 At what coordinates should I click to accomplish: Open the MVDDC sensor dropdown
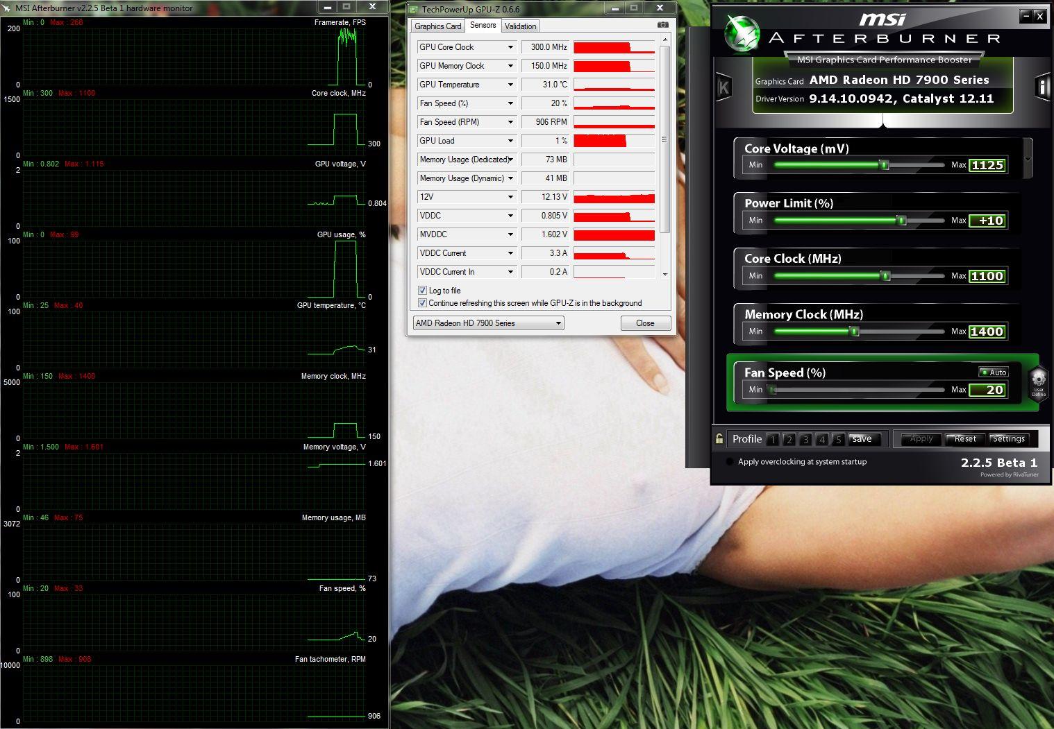click(x=510, y=234)
